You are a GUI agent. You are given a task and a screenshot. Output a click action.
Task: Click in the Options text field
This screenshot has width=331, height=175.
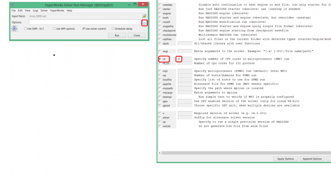(x=85, y=22)
